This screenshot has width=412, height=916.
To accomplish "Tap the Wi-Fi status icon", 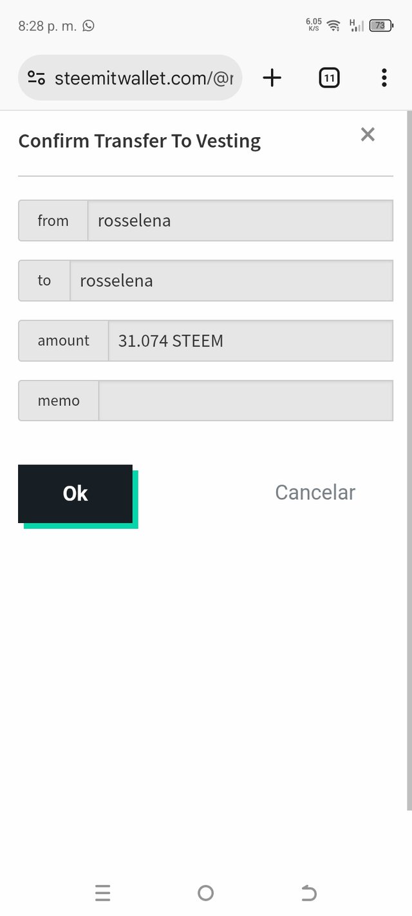I will point(333,26).
